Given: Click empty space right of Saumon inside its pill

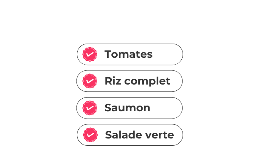Looking at the screenshot, I should click(x=165, y=108).
